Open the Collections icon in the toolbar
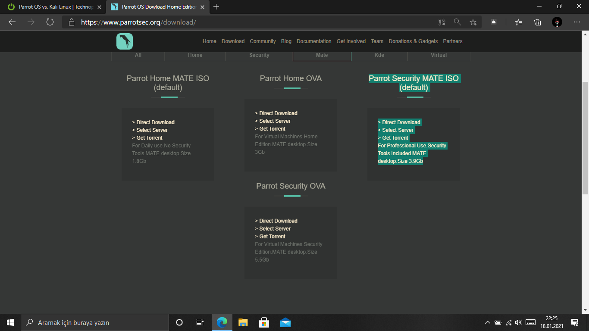This screenshot has height=331, width=589. 538,22
